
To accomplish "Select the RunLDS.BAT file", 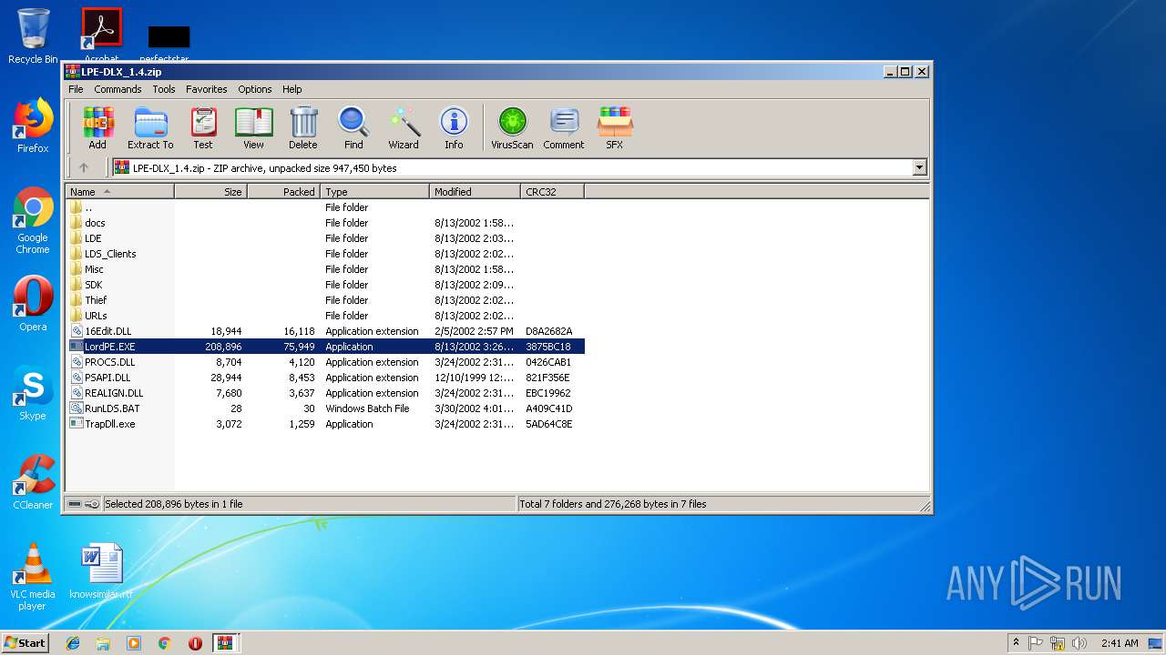I will pyautogui.click(x=326, y=408).
